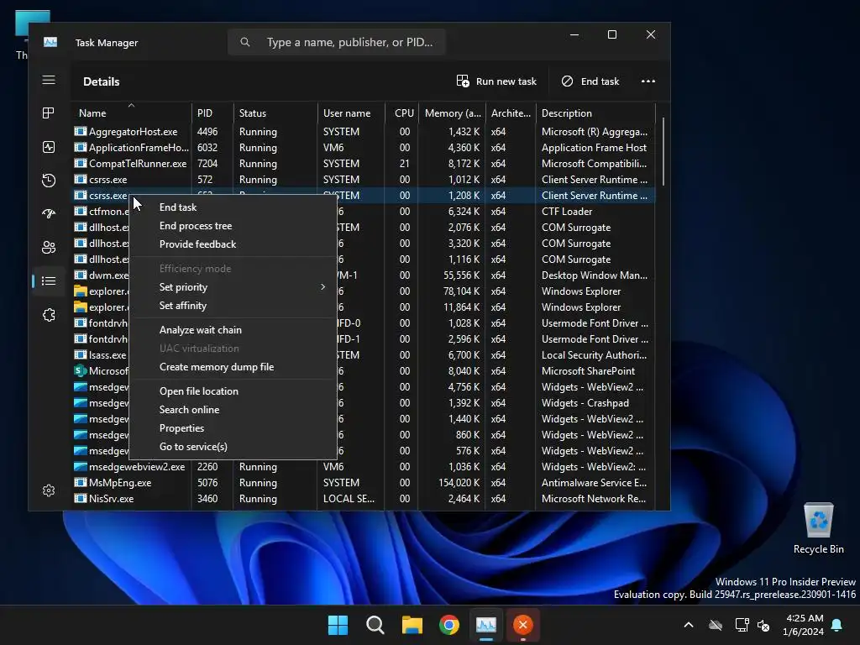Go to the Processes page icon

(49, 113)
